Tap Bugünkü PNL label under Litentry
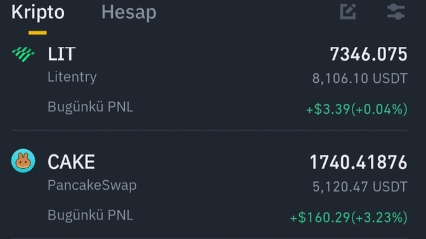426x239 pixels. coord(90,107)
